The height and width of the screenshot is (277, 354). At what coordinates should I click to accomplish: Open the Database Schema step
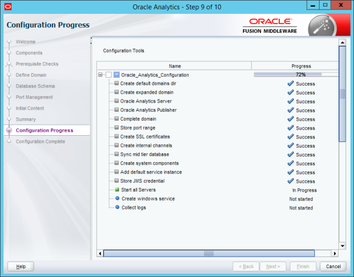[35, 86]
